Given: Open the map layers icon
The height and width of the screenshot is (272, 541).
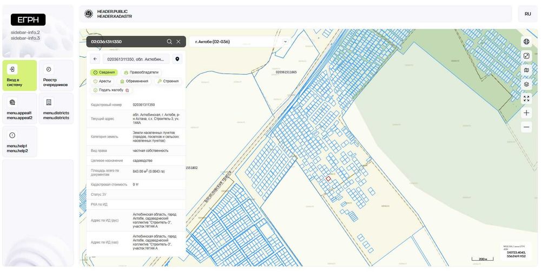Looking at the screenshot, I should point(526,84).
